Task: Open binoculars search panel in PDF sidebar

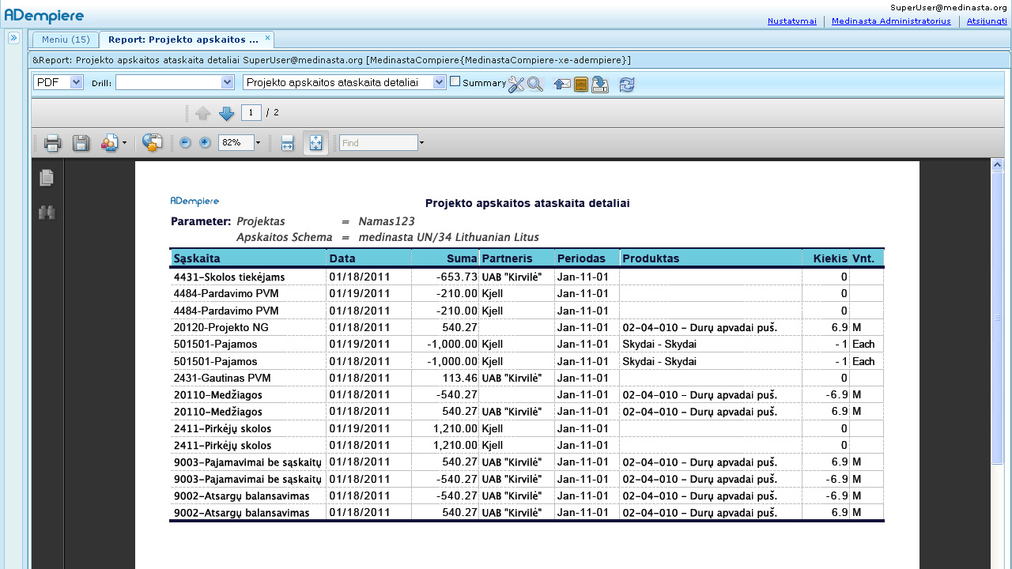Action: click(47, 213)
